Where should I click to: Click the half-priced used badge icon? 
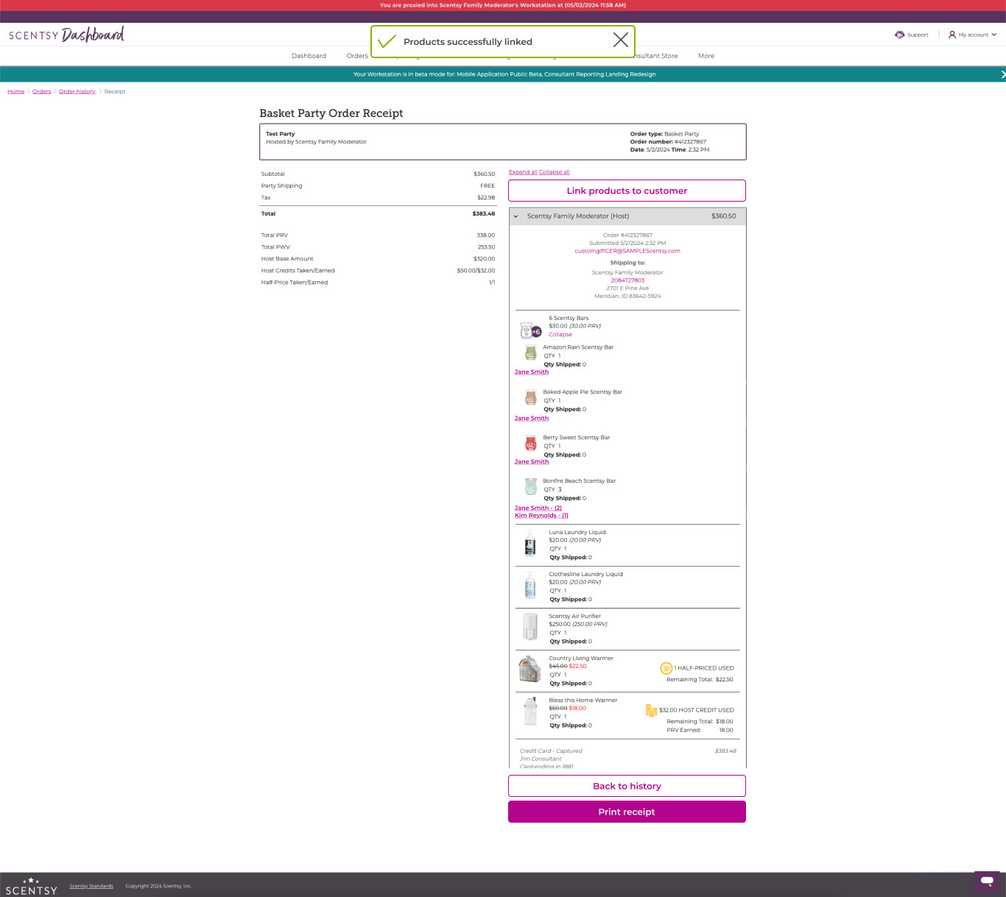click(x=666, y=668)
